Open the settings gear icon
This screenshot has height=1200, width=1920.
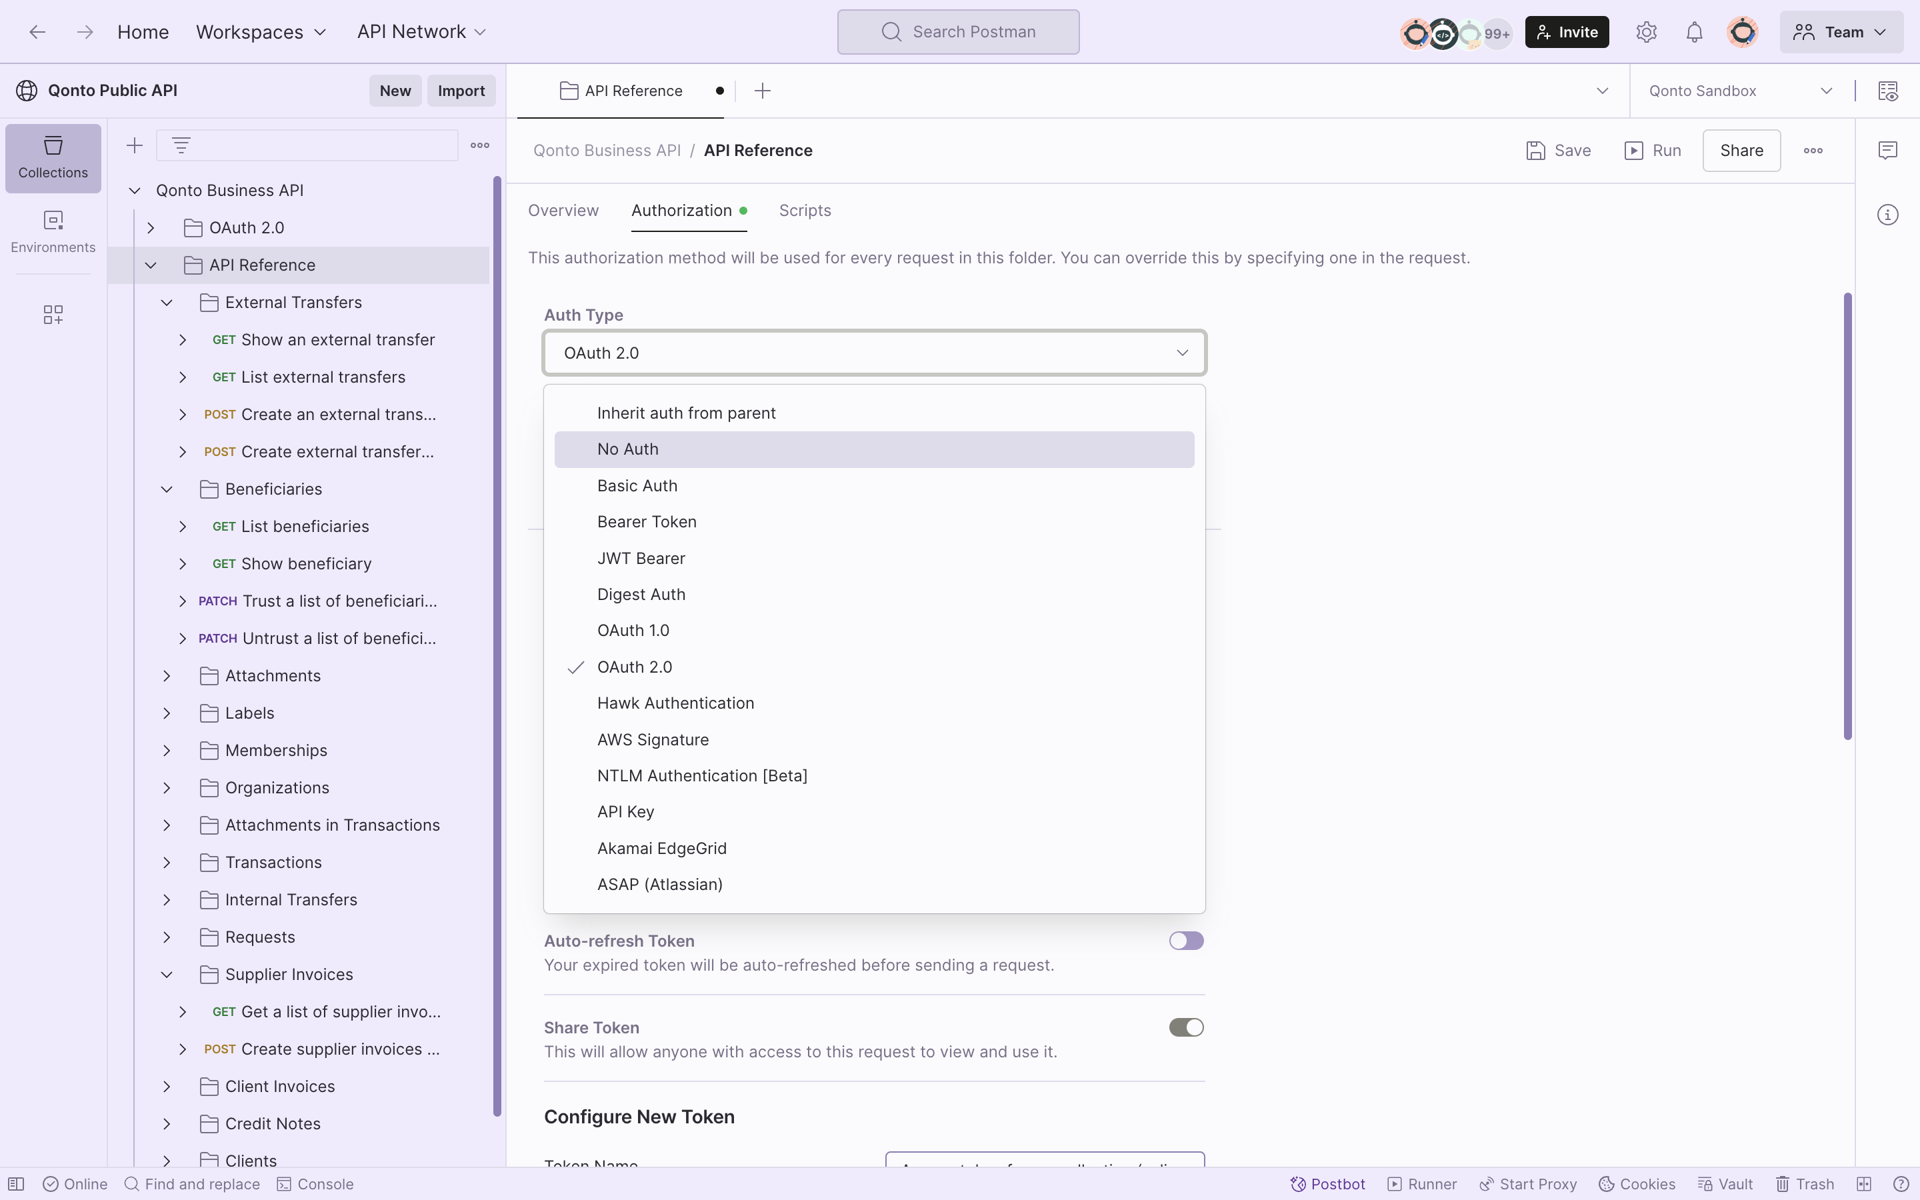1645,32
